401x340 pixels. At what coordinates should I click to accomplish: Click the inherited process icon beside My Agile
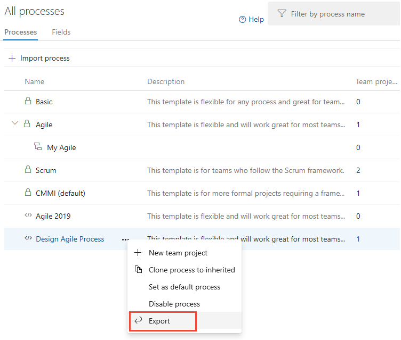click(38, 146)
